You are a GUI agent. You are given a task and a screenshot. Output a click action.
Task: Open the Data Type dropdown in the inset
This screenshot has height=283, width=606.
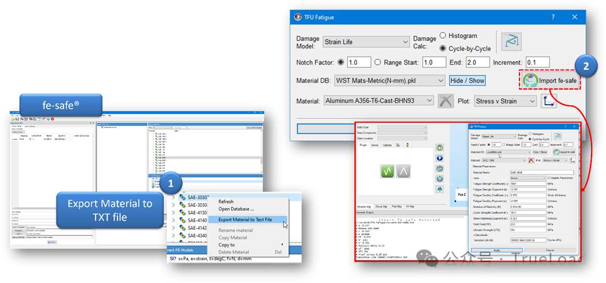402,127
